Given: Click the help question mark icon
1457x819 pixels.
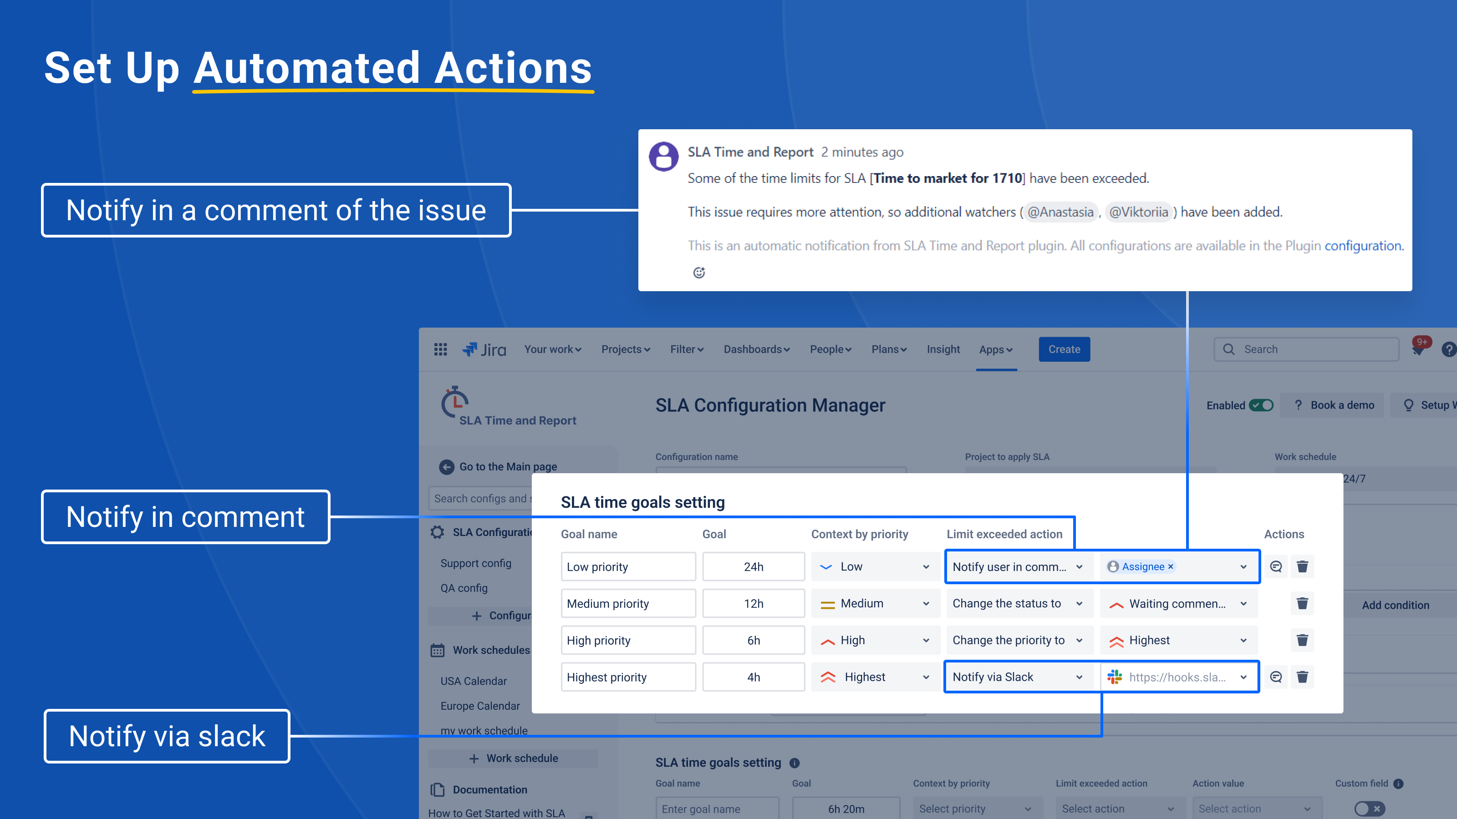Looking at the screenshot, I should pos(1450,349).
